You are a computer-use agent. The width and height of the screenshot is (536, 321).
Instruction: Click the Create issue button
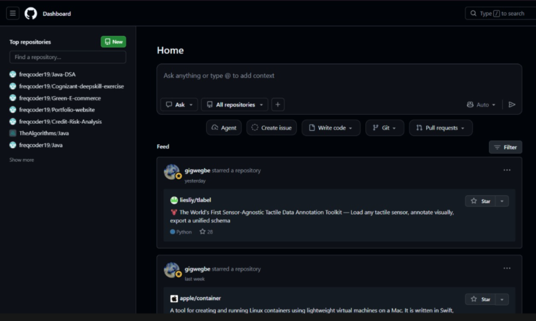[272, 128]
